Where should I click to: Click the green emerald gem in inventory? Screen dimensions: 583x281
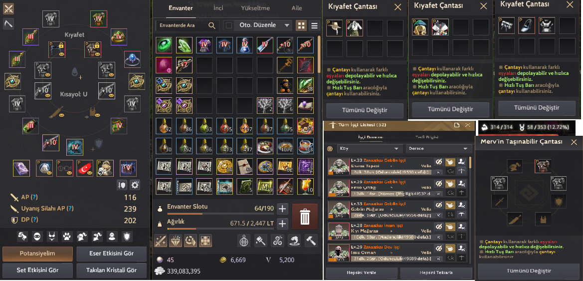(x=163, y=45)
